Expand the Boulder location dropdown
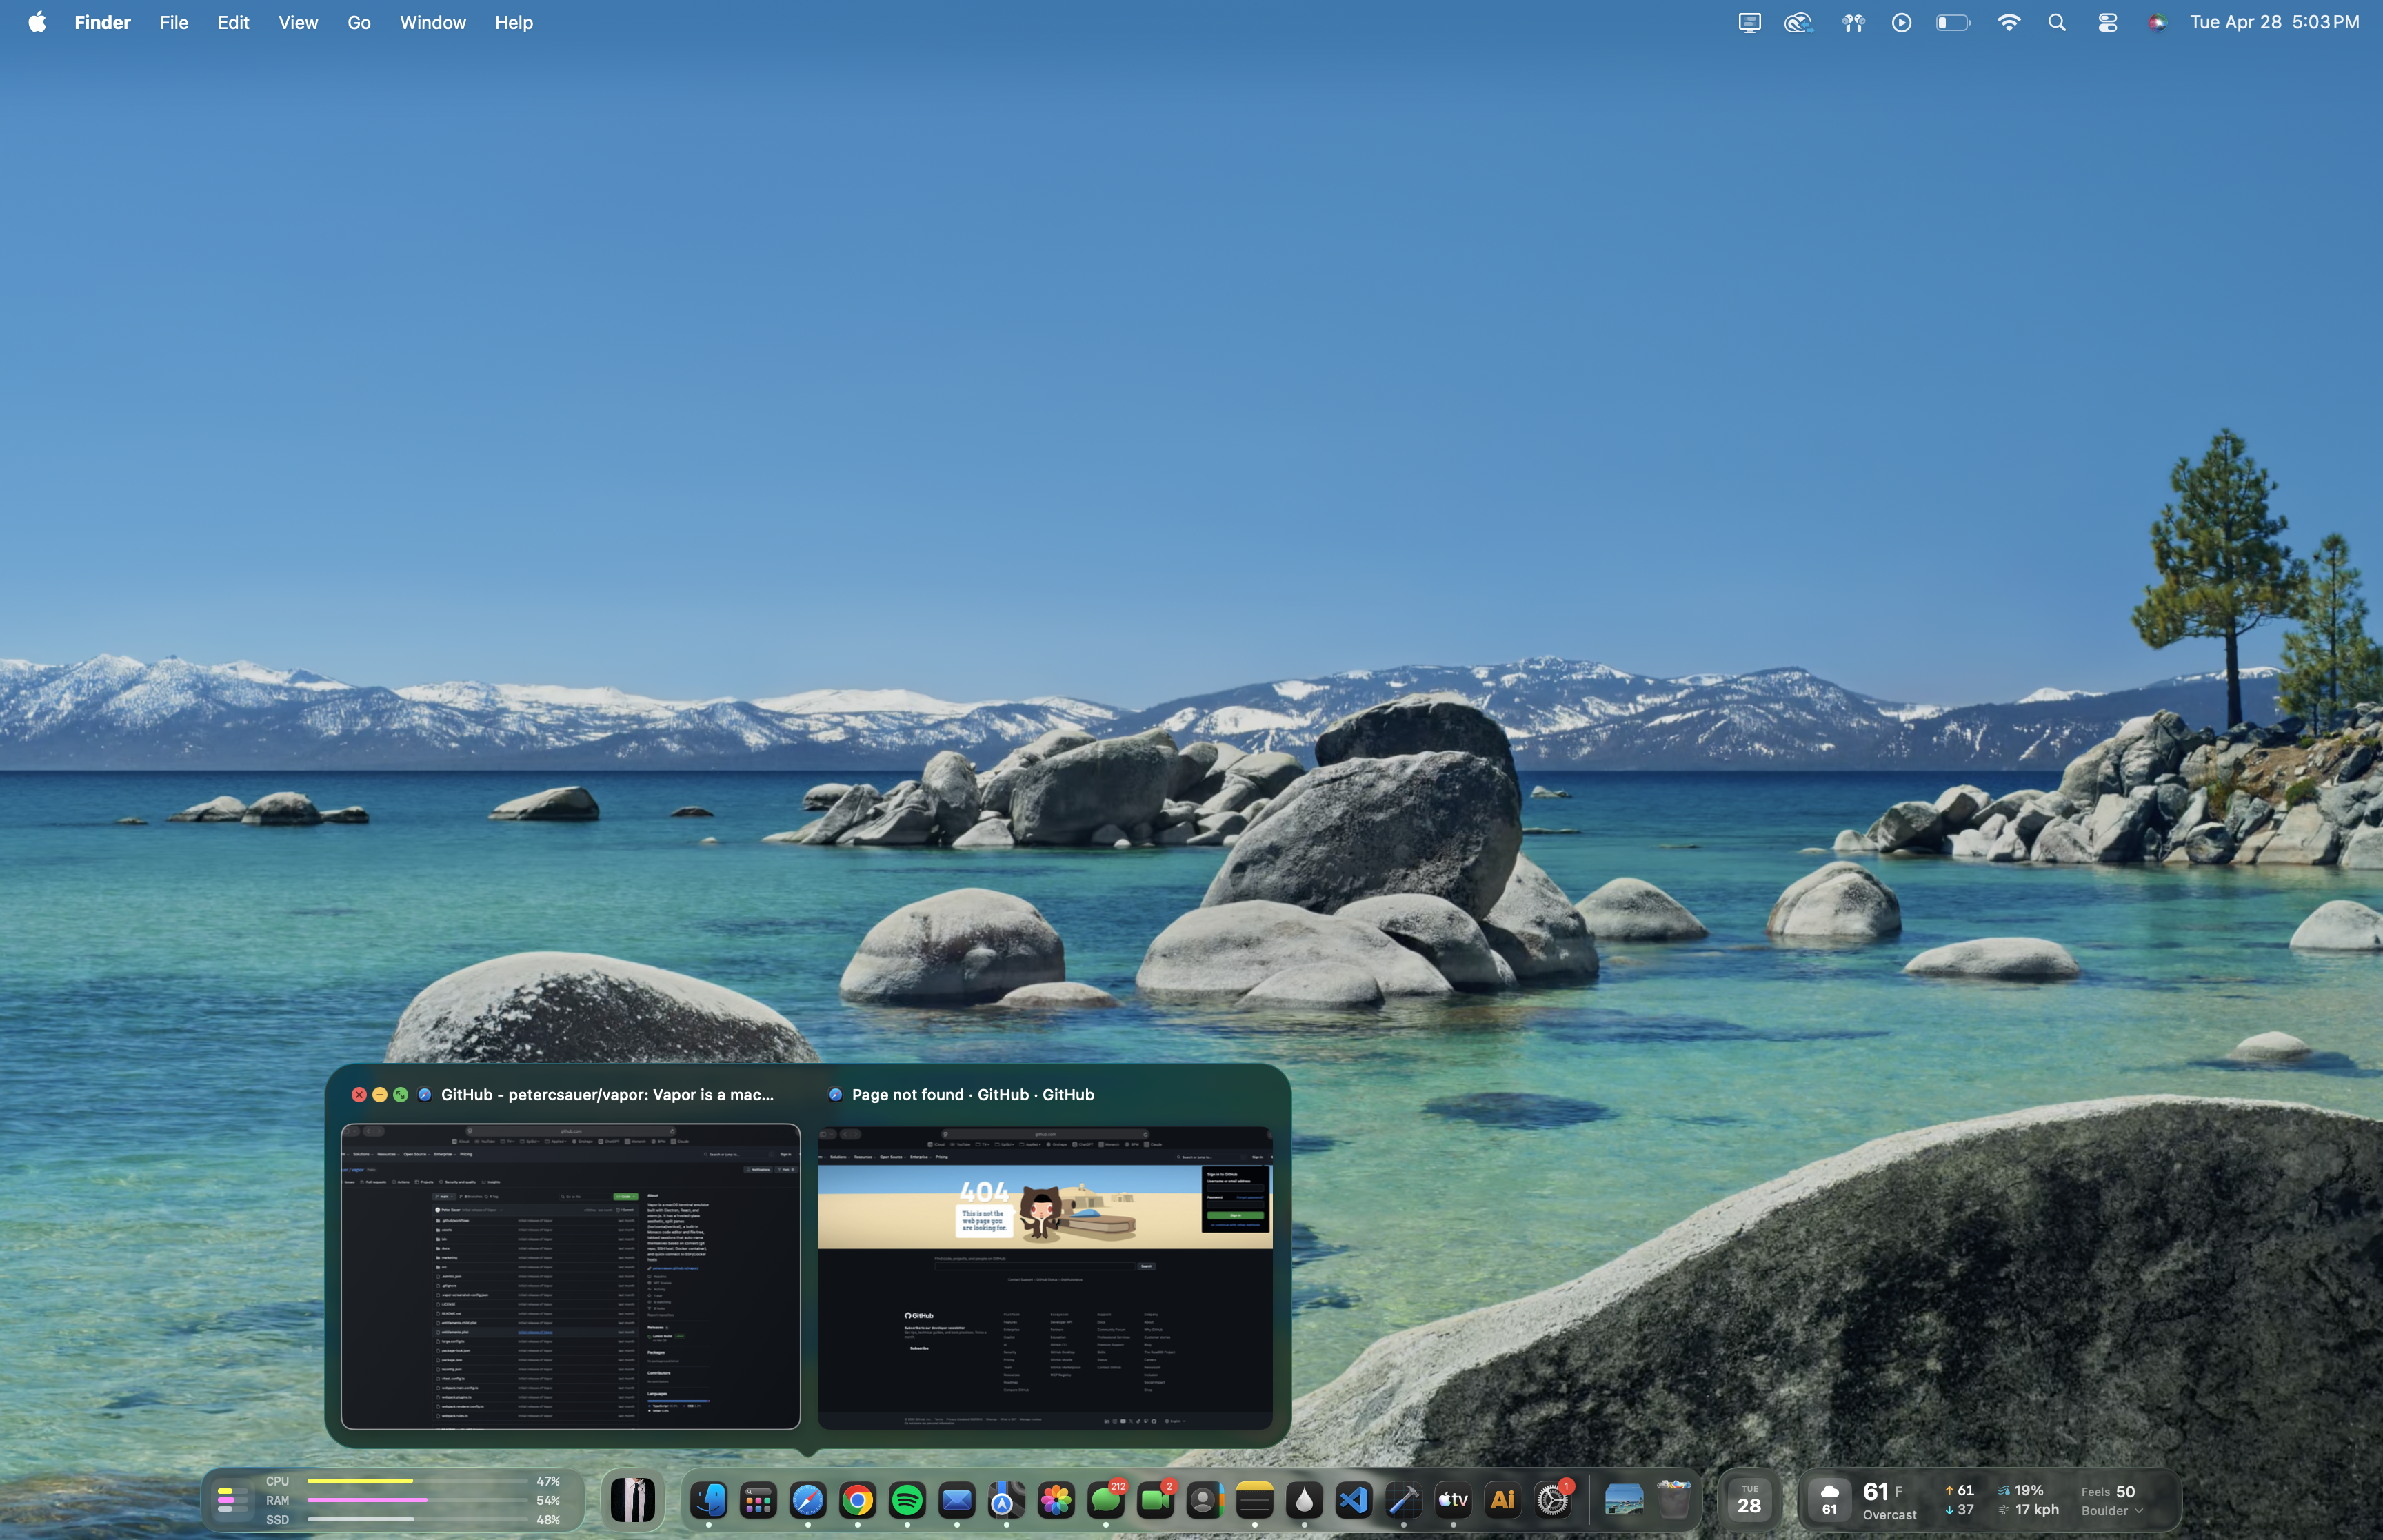Image resolution: width=2383 pixels, height=1540 pixels. pyautogui.click(x=2112, y=1510)
